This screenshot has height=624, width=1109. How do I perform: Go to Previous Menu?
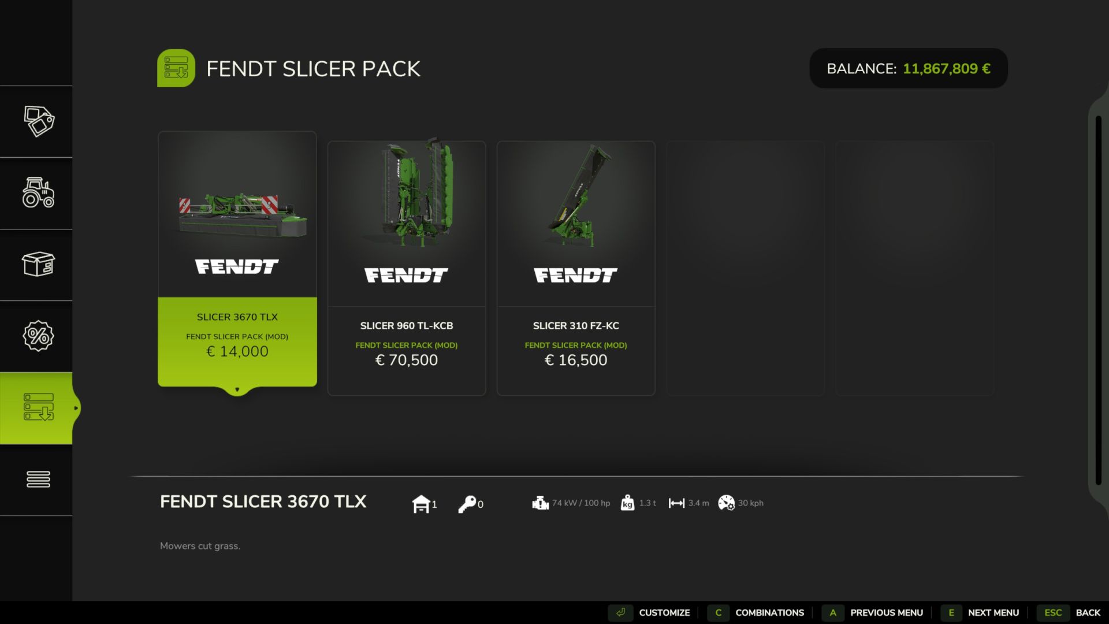(x=873, y=612)
